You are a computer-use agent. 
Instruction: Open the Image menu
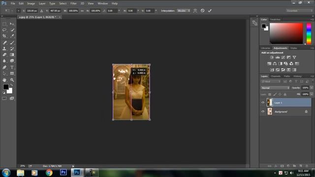31,3
